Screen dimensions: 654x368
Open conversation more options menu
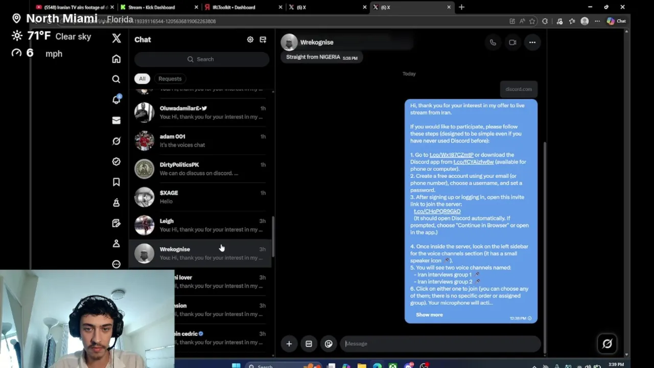tap(532, 42)
